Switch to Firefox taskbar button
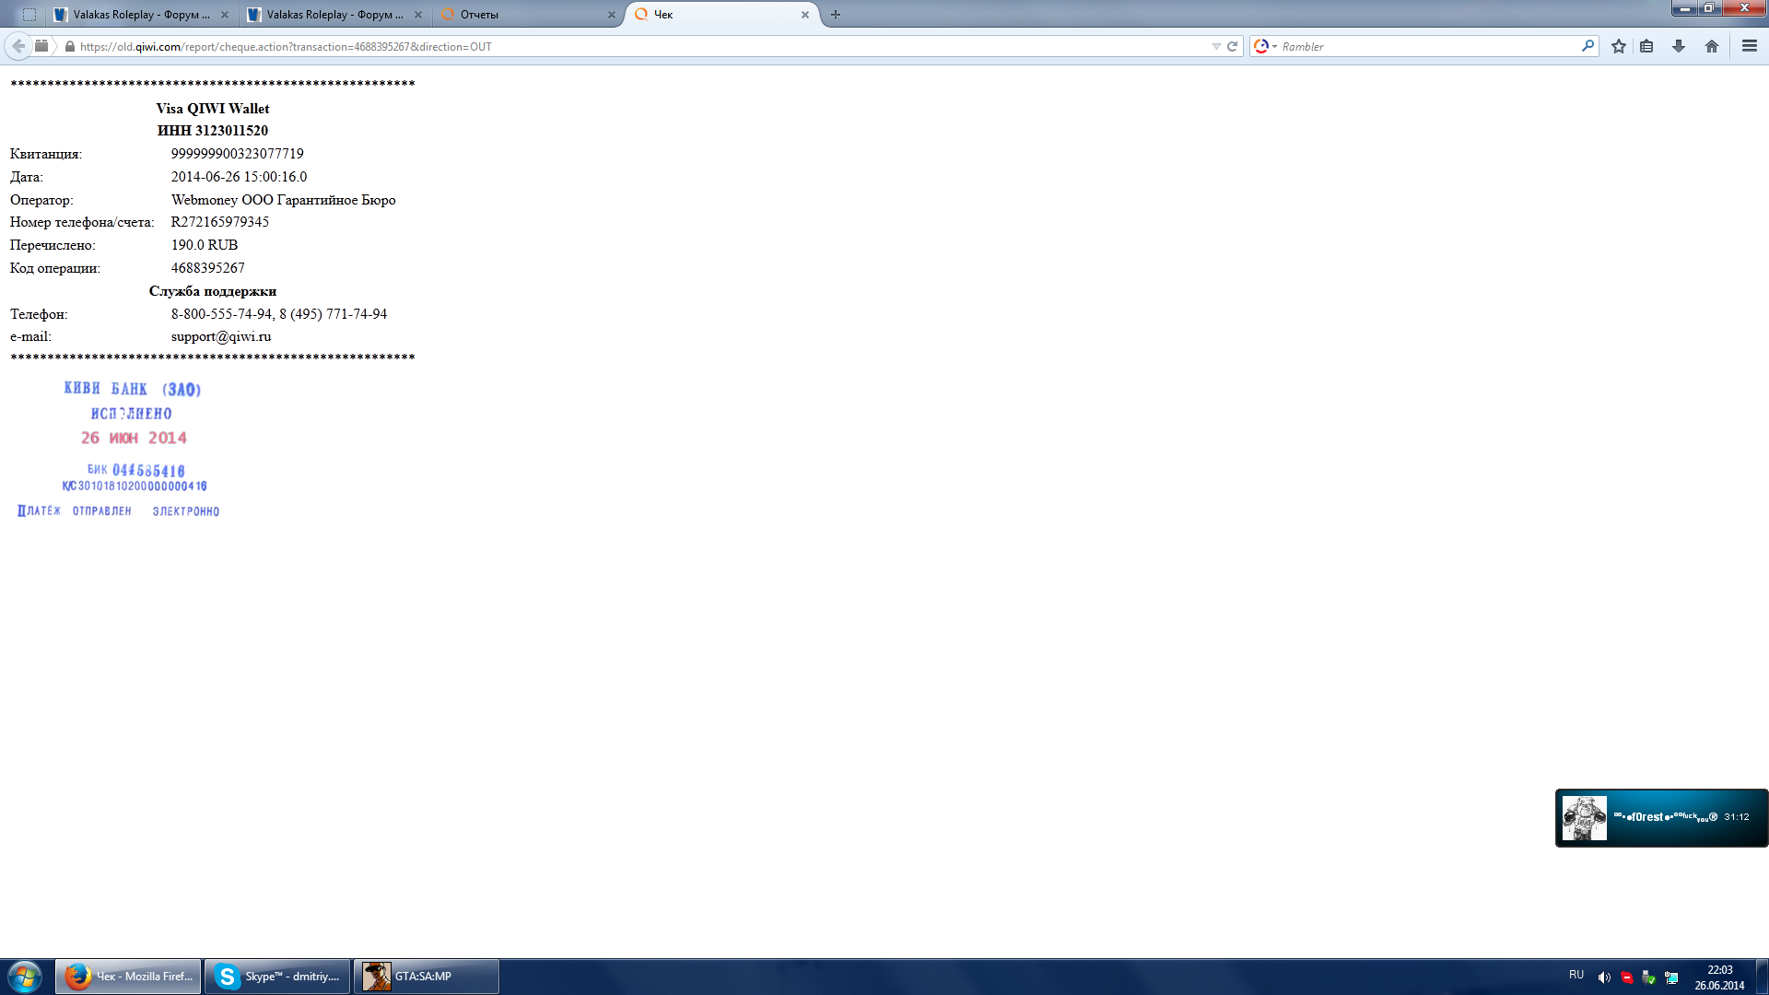 click(128, 977)
